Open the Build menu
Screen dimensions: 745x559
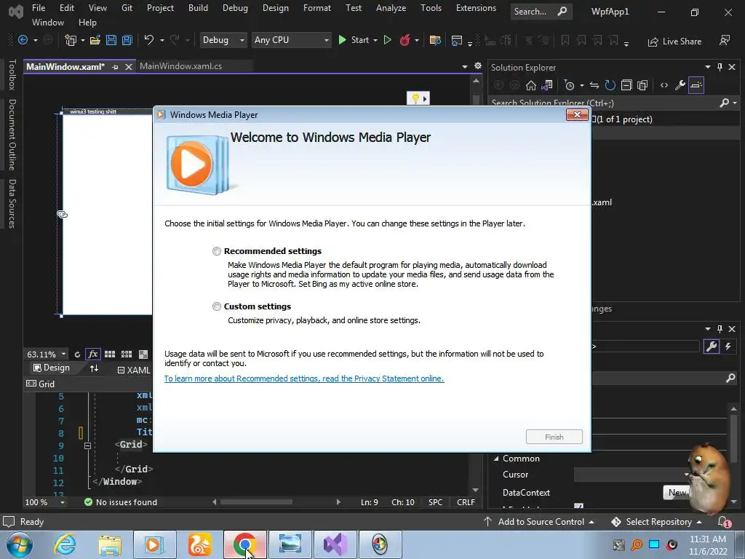pyautogui.click(x=198, y=8)
